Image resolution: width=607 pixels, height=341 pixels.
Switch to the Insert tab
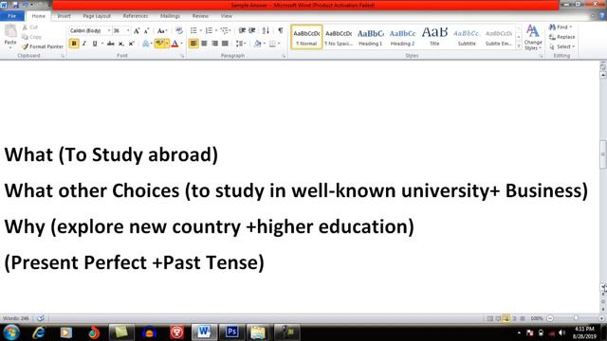[x=64, y=16]
